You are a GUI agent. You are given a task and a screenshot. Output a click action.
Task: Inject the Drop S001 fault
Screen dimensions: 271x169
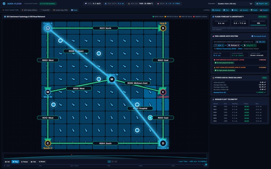click(x=45, y=10)
